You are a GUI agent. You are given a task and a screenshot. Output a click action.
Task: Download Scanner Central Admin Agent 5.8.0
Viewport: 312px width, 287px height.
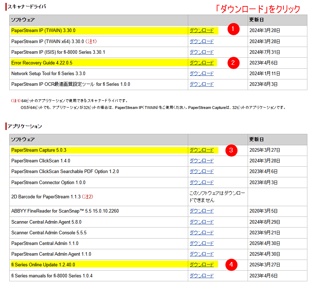tap(202, 222)
